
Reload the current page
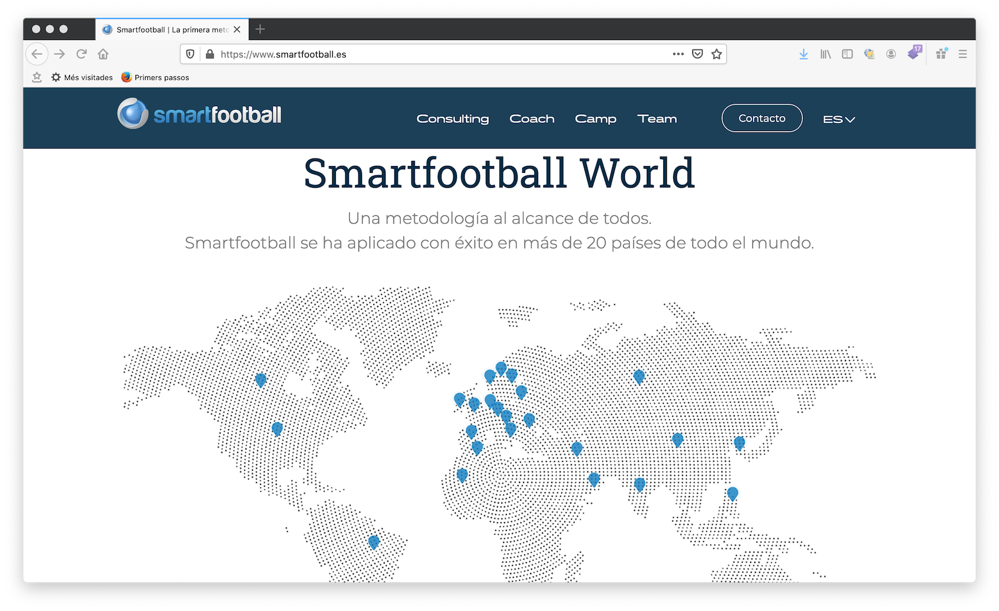coord(81,54)
